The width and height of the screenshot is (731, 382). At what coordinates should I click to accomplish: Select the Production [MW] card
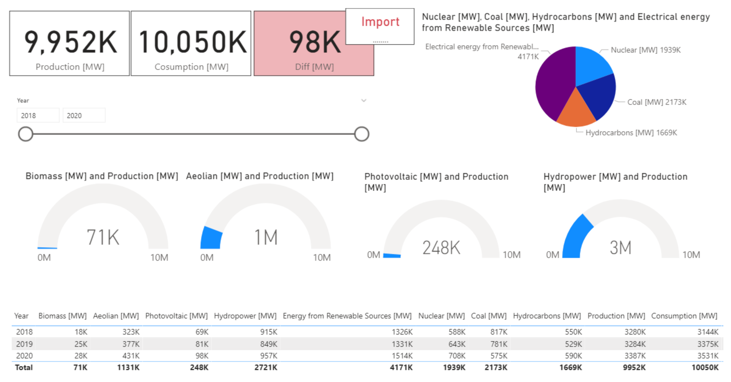pos(70,43)
